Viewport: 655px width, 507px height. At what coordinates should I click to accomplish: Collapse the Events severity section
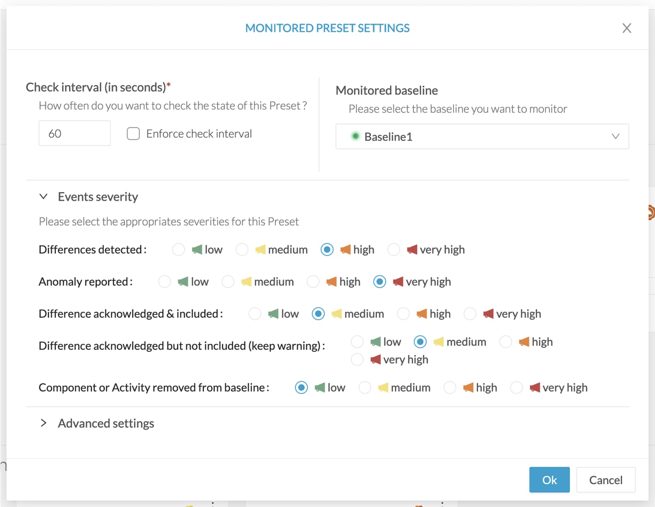tap(43, 196)
